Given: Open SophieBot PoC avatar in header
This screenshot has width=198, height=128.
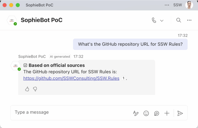Looking at the screenshot, I should pyautogui.click(x=12, y=20).
